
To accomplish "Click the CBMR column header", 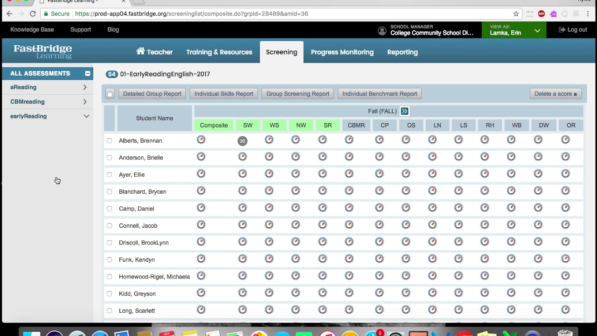I will [356, 125].
